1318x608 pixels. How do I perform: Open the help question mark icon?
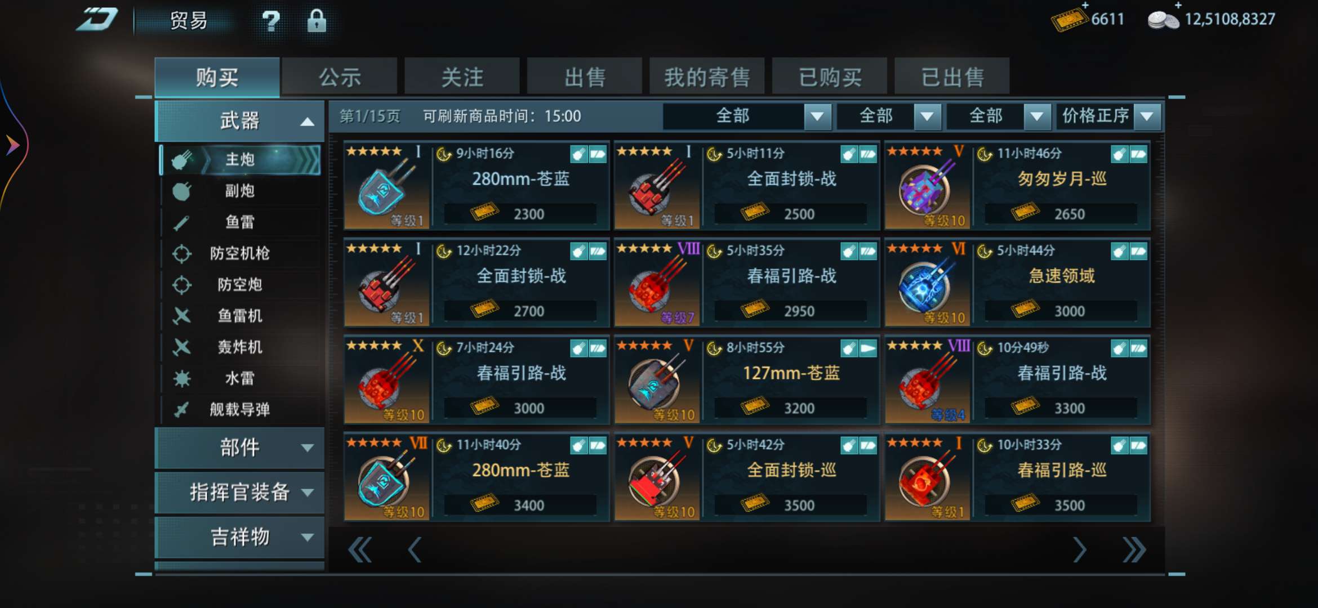pyautogui.click(x=271, y=21)
